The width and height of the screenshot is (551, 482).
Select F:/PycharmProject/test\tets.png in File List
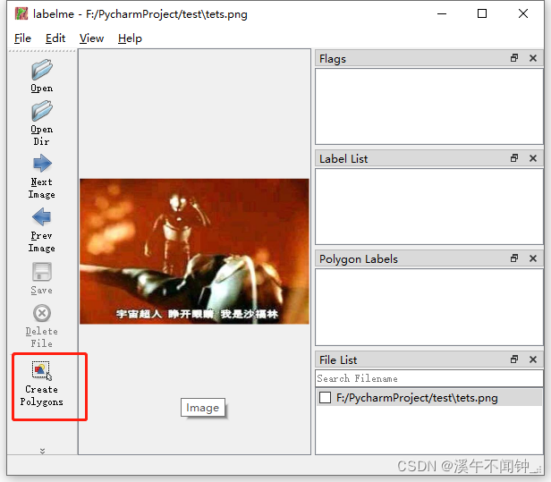coord(429,398)
